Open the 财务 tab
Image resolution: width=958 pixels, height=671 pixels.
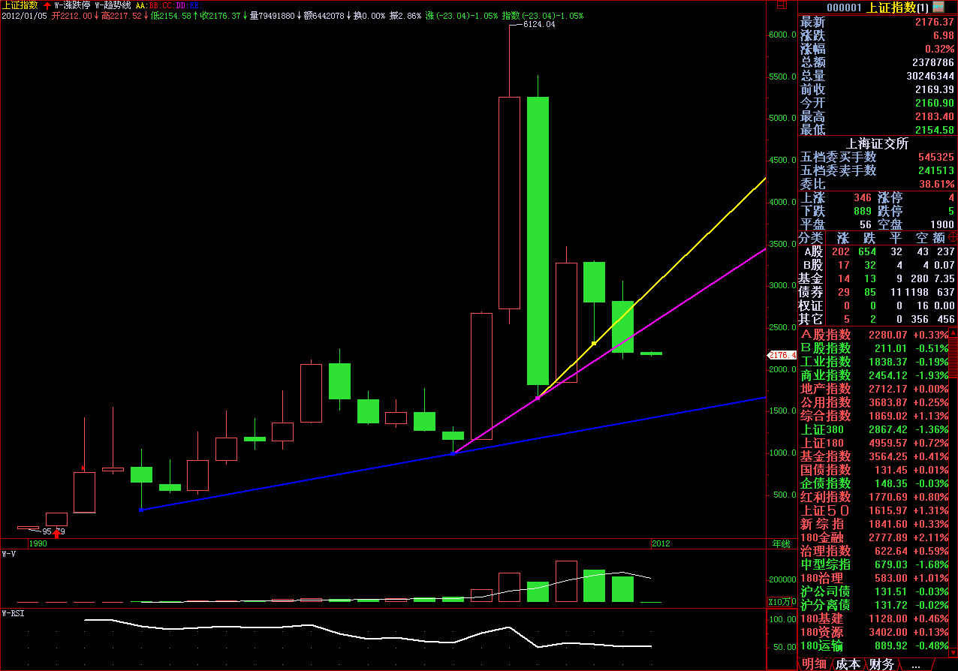click(881, 664)
